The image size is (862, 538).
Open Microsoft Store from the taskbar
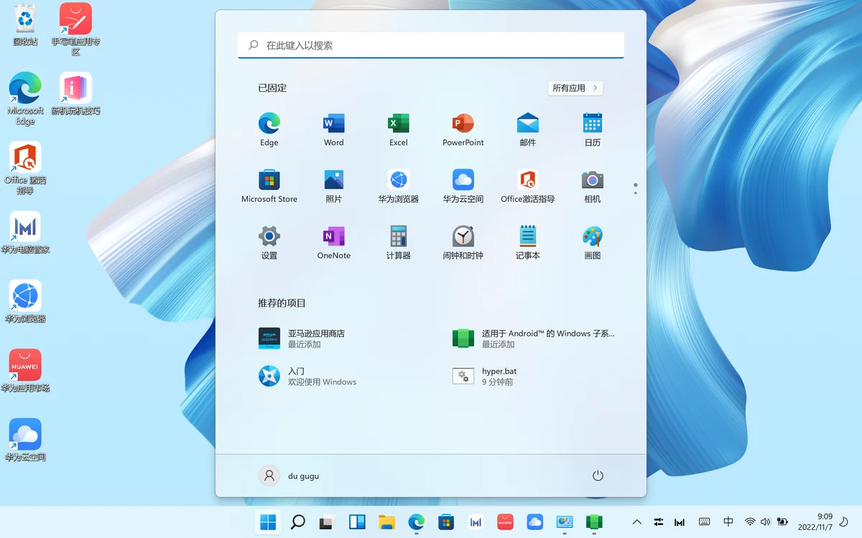[445, 522]
